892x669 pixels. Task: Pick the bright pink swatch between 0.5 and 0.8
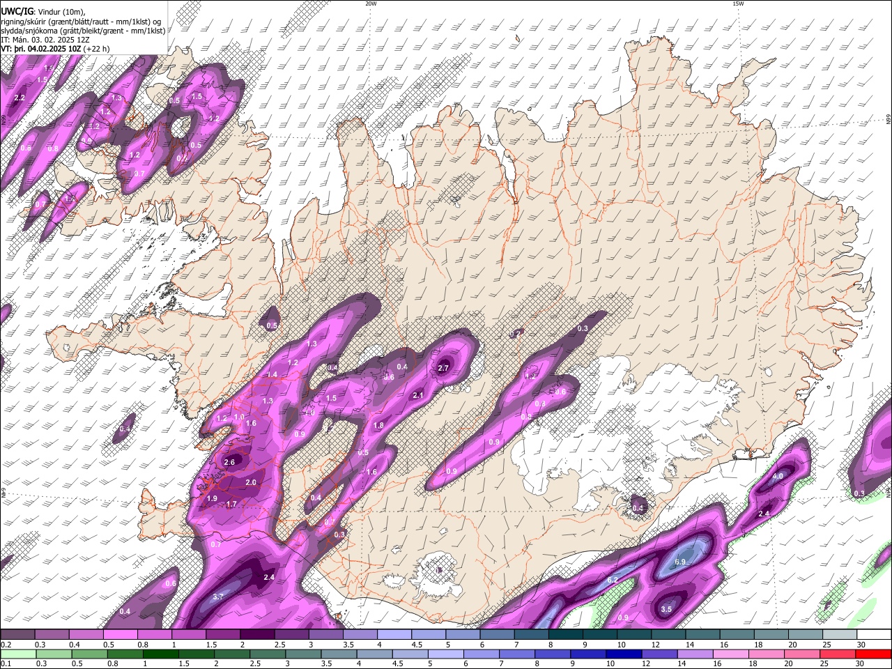click(120, 634)
